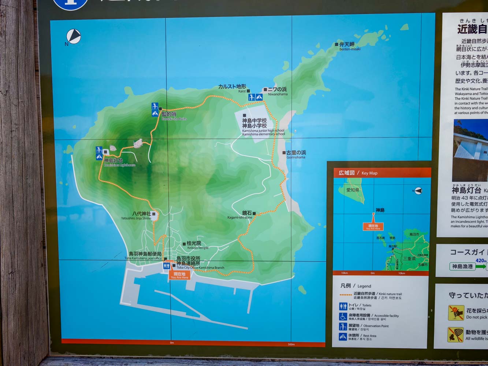Click observation point icon at Kamishima Lighthouse
This screenshot has width=488, height=366.
point(99,150)
